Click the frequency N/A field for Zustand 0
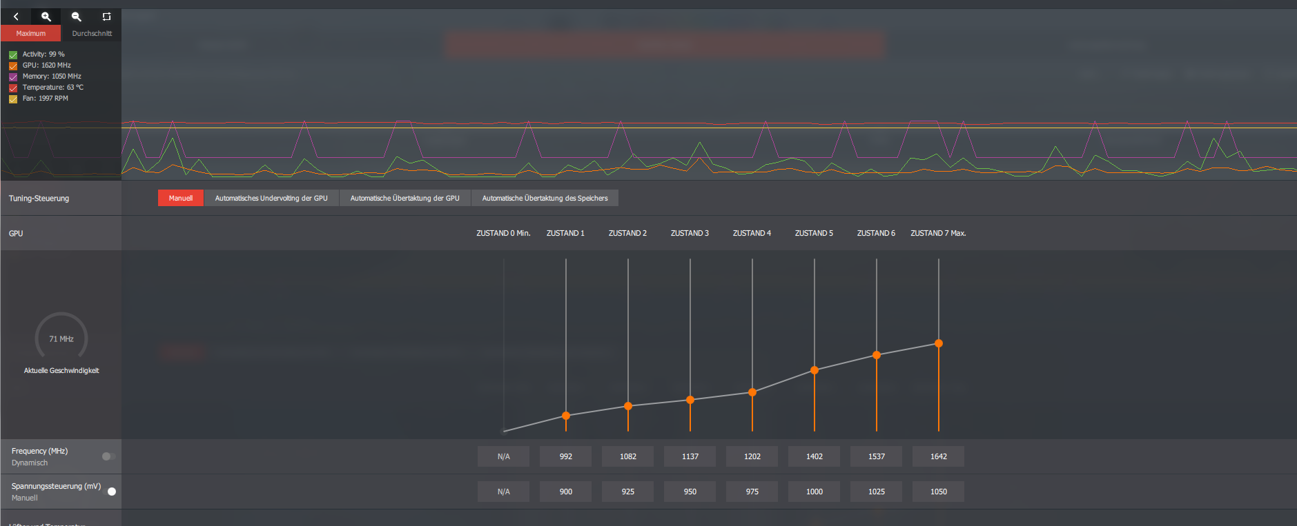The height and width of the screenshot is (526, 1297). pyautogui.click(x=504, y=456)
